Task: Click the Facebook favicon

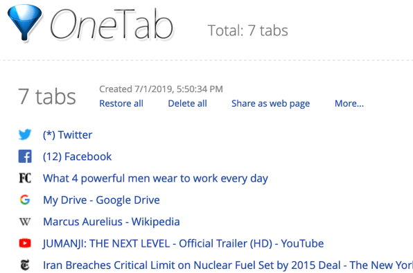Action: (x=25, y=157)
